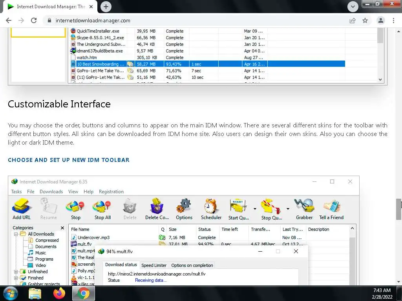402x301 pixels.
Task: Click the address bar URL
Action: (93, 20)
